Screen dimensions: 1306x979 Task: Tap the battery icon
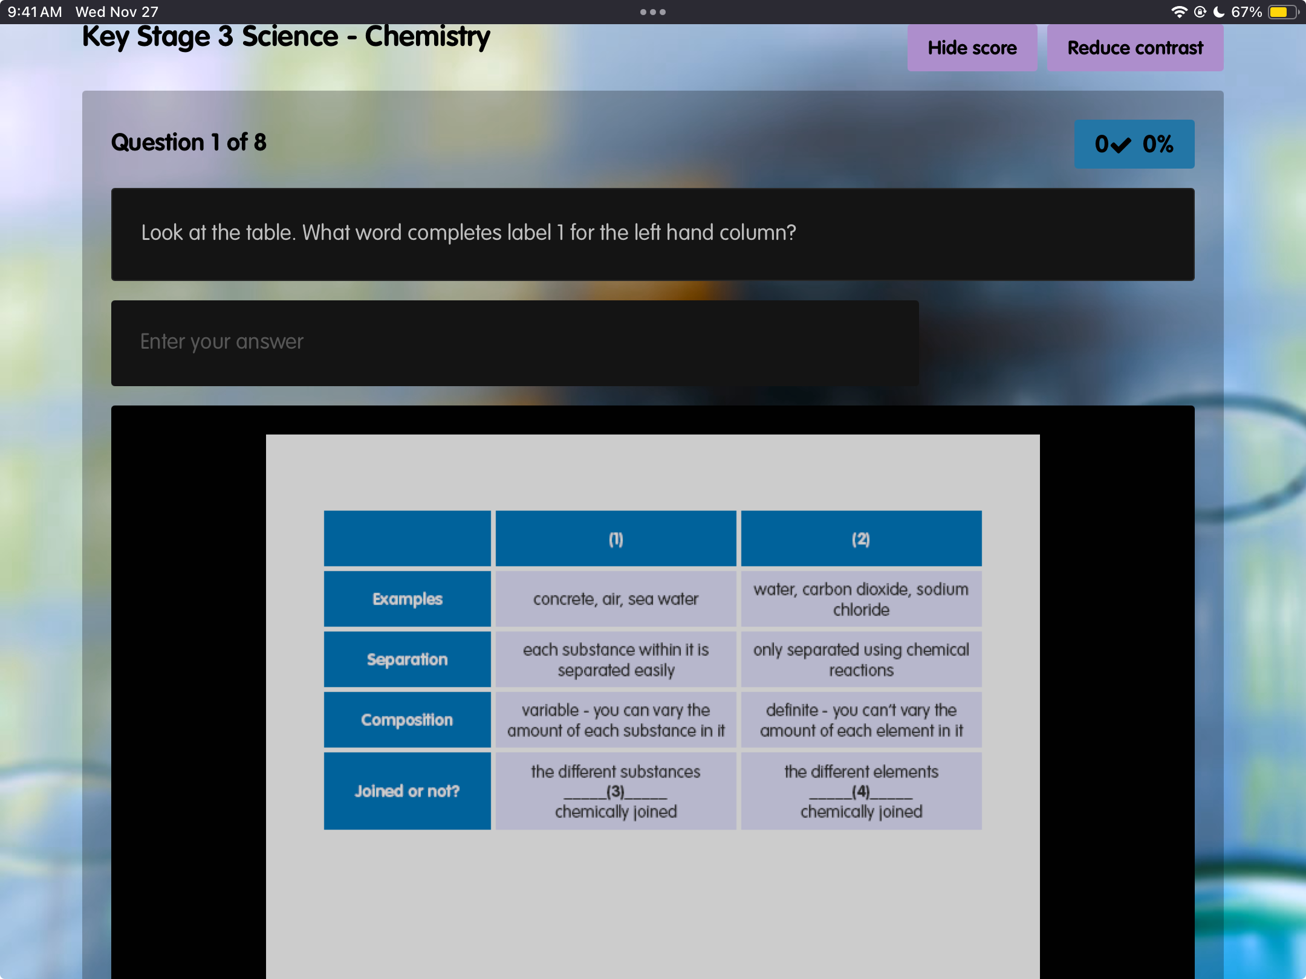tap(1283, 12)
